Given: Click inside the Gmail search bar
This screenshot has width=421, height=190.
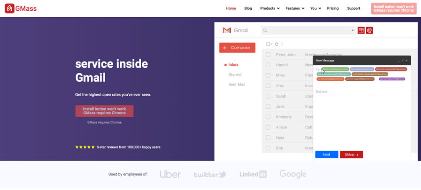Looking at the screenshot, I should point(309,30).
